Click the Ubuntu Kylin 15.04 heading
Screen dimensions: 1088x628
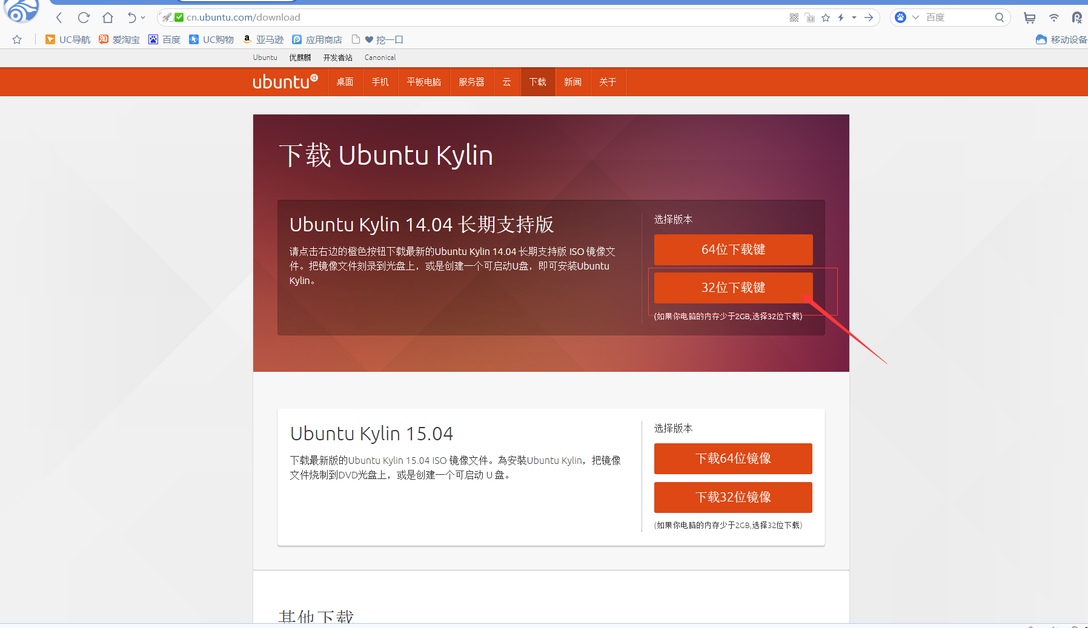coord(371,434)
